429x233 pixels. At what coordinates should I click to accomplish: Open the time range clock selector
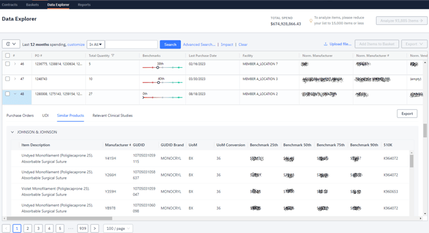[11, 44]
